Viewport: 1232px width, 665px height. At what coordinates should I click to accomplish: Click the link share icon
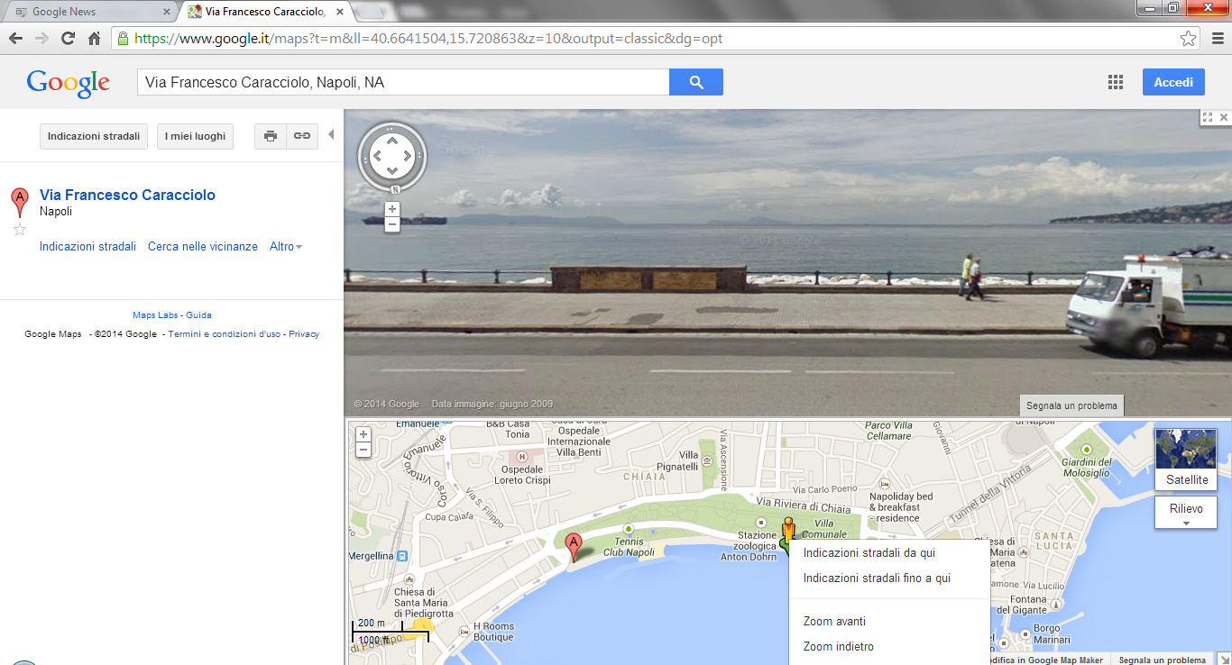click(x=301, y=136)
